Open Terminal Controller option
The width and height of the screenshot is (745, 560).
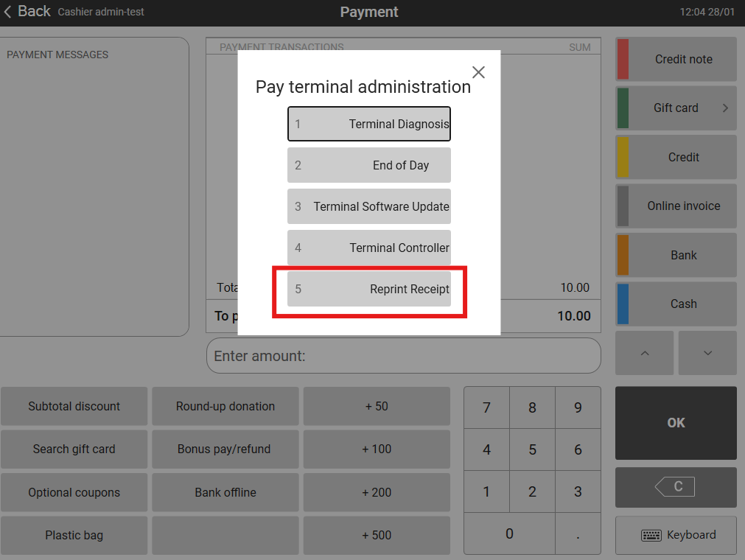[368, 248]
